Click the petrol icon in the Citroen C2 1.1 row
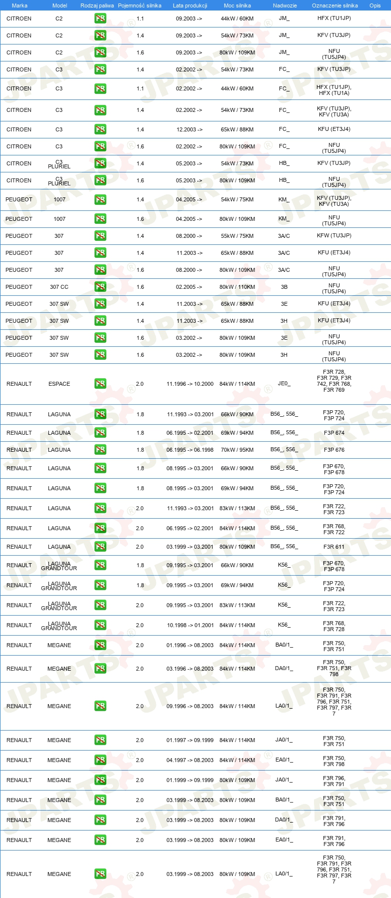The height and width of the screenshot is (898, 391). coord(100,18)
